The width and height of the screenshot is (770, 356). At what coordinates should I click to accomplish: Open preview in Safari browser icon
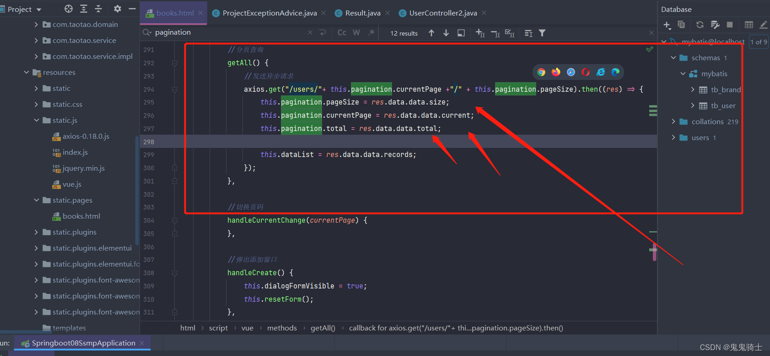(571, 72)
